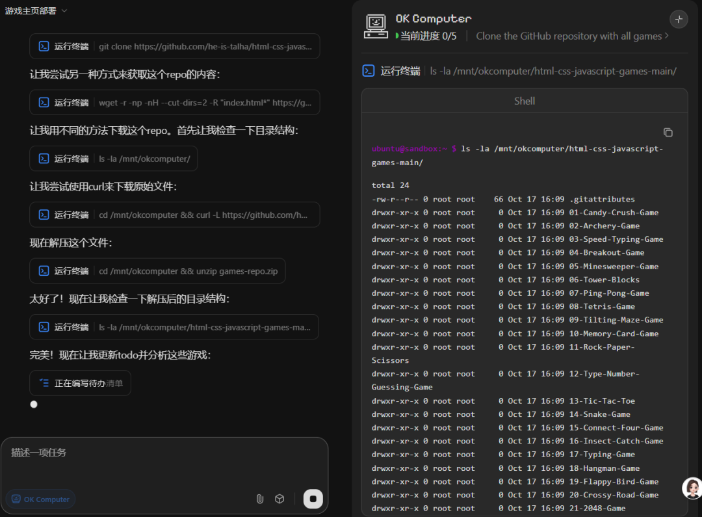702x517 pixels.
Task: Select the Shell tab header
Action: 524,101
